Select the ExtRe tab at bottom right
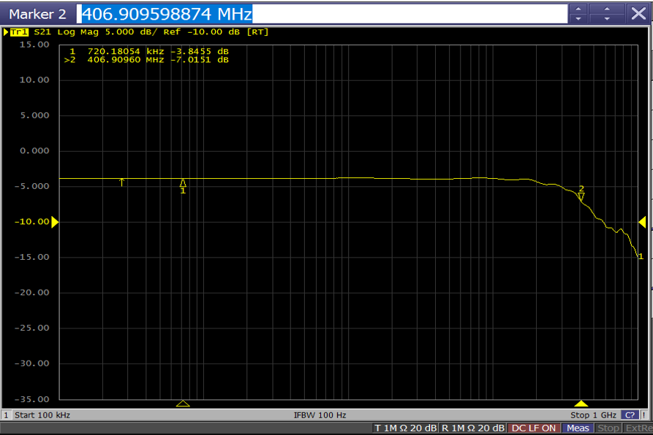 click(x=638, y=428)
